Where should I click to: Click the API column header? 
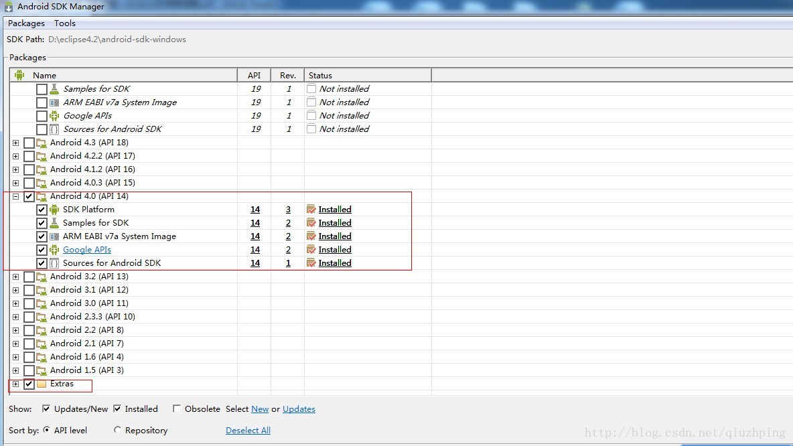click(x=255, y=76)
